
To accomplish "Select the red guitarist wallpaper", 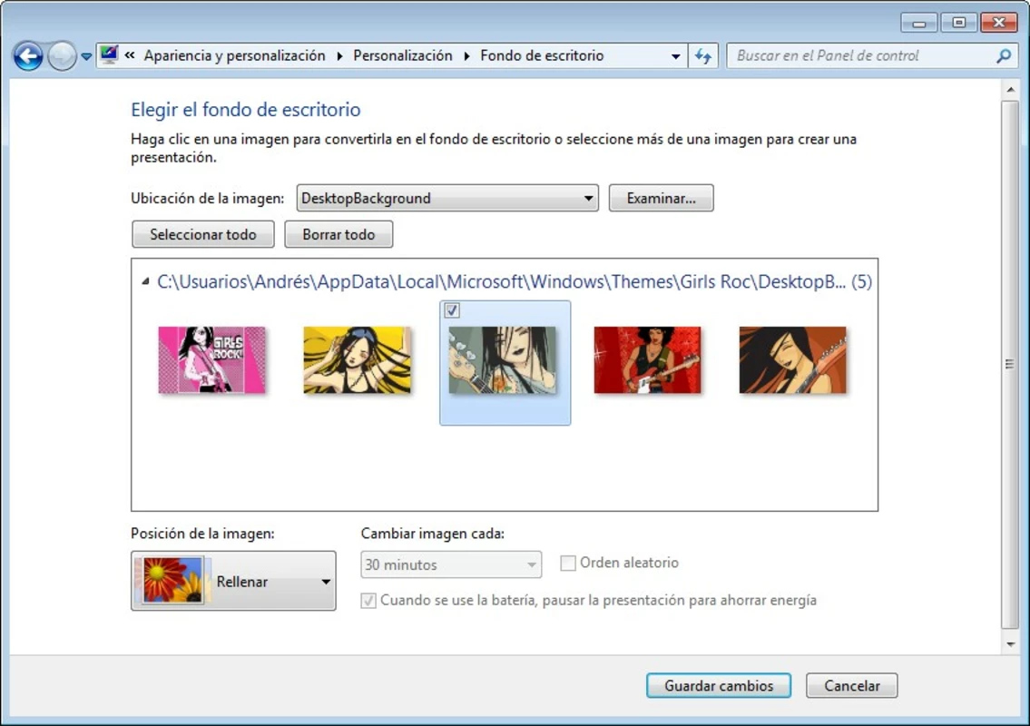I will (x=647, y=360).
